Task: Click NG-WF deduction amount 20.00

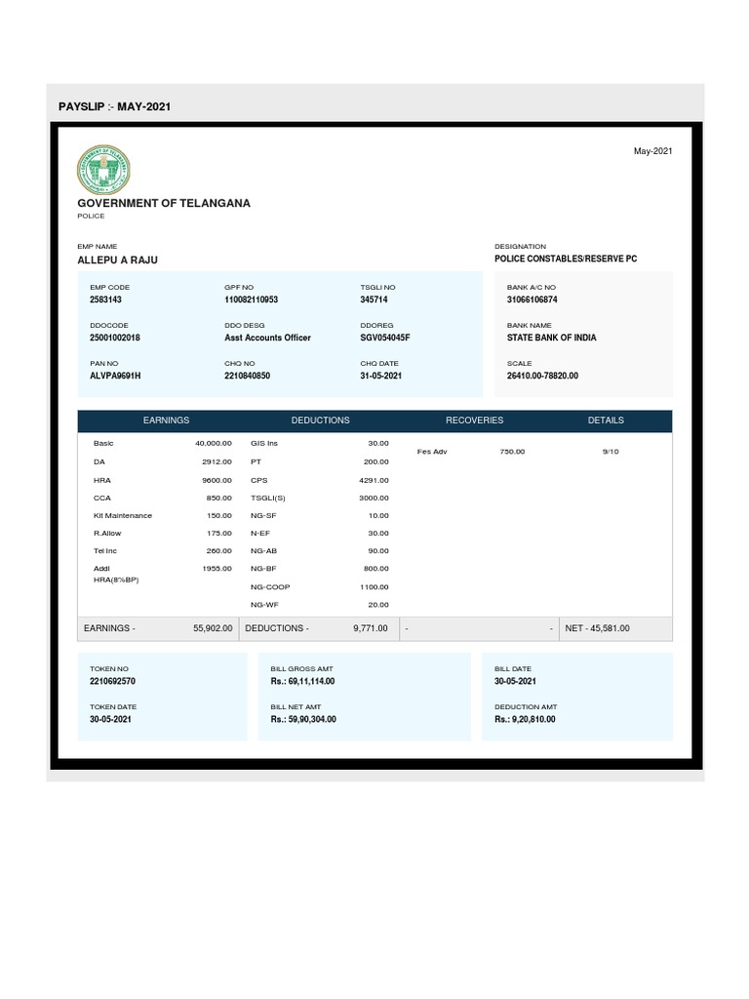Action: 378,605
